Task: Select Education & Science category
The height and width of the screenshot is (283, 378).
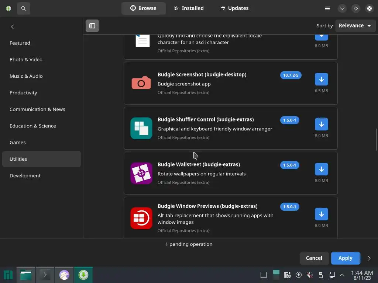Action: [41, 126]
